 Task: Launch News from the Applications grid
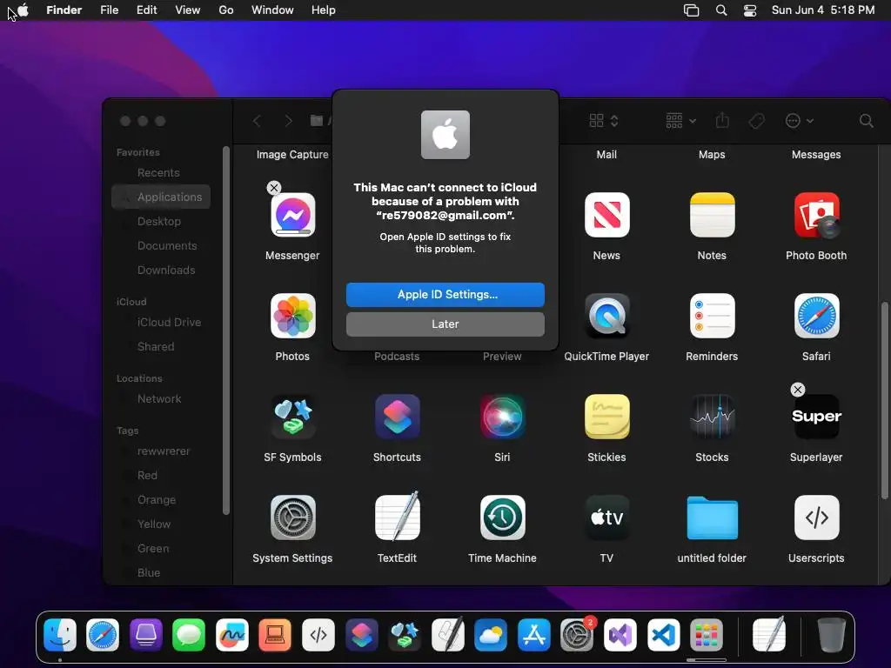point(606,215)
